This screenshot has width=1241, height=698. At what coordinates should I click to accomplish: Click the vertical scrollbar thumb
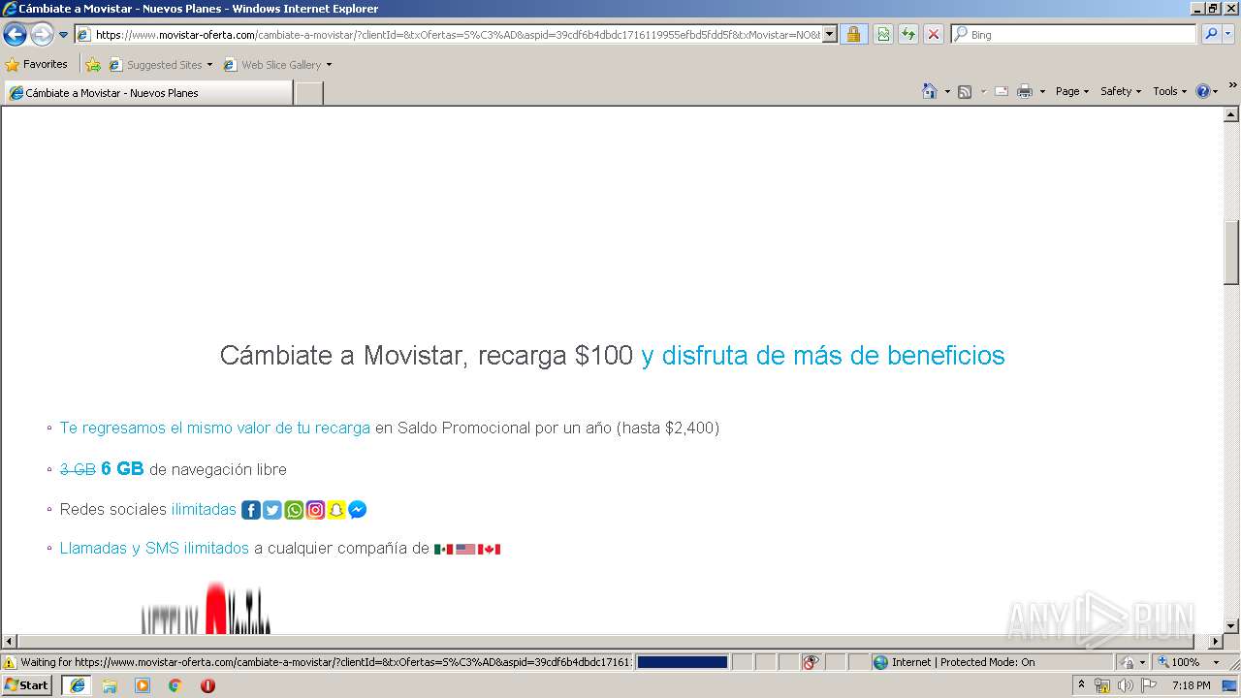[1232, 253]
